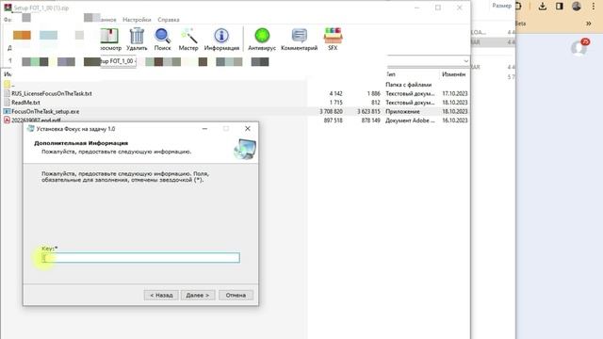
Task: Maximize the WinRAR window
Action: (438, 8)
